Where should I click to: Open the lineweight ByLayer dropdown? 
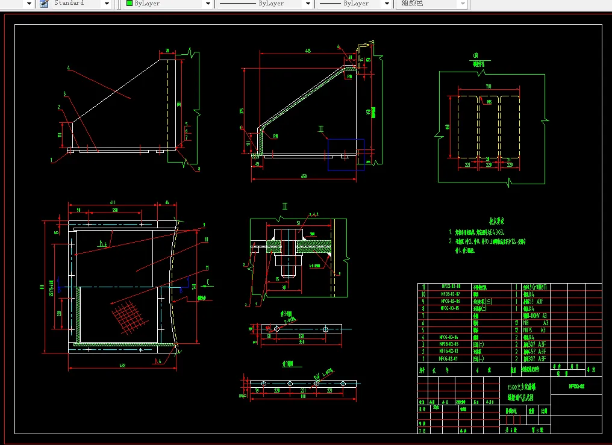[x=387, y=4]
